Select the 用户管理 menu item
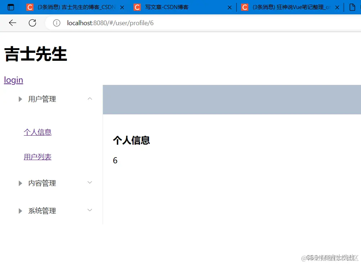Screen dimensions: 361x264 pyautogui.click(x=42, y=99)
